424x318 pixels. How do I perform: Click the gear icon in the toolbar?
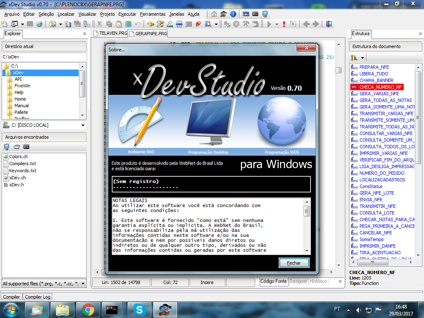(236, 24)
